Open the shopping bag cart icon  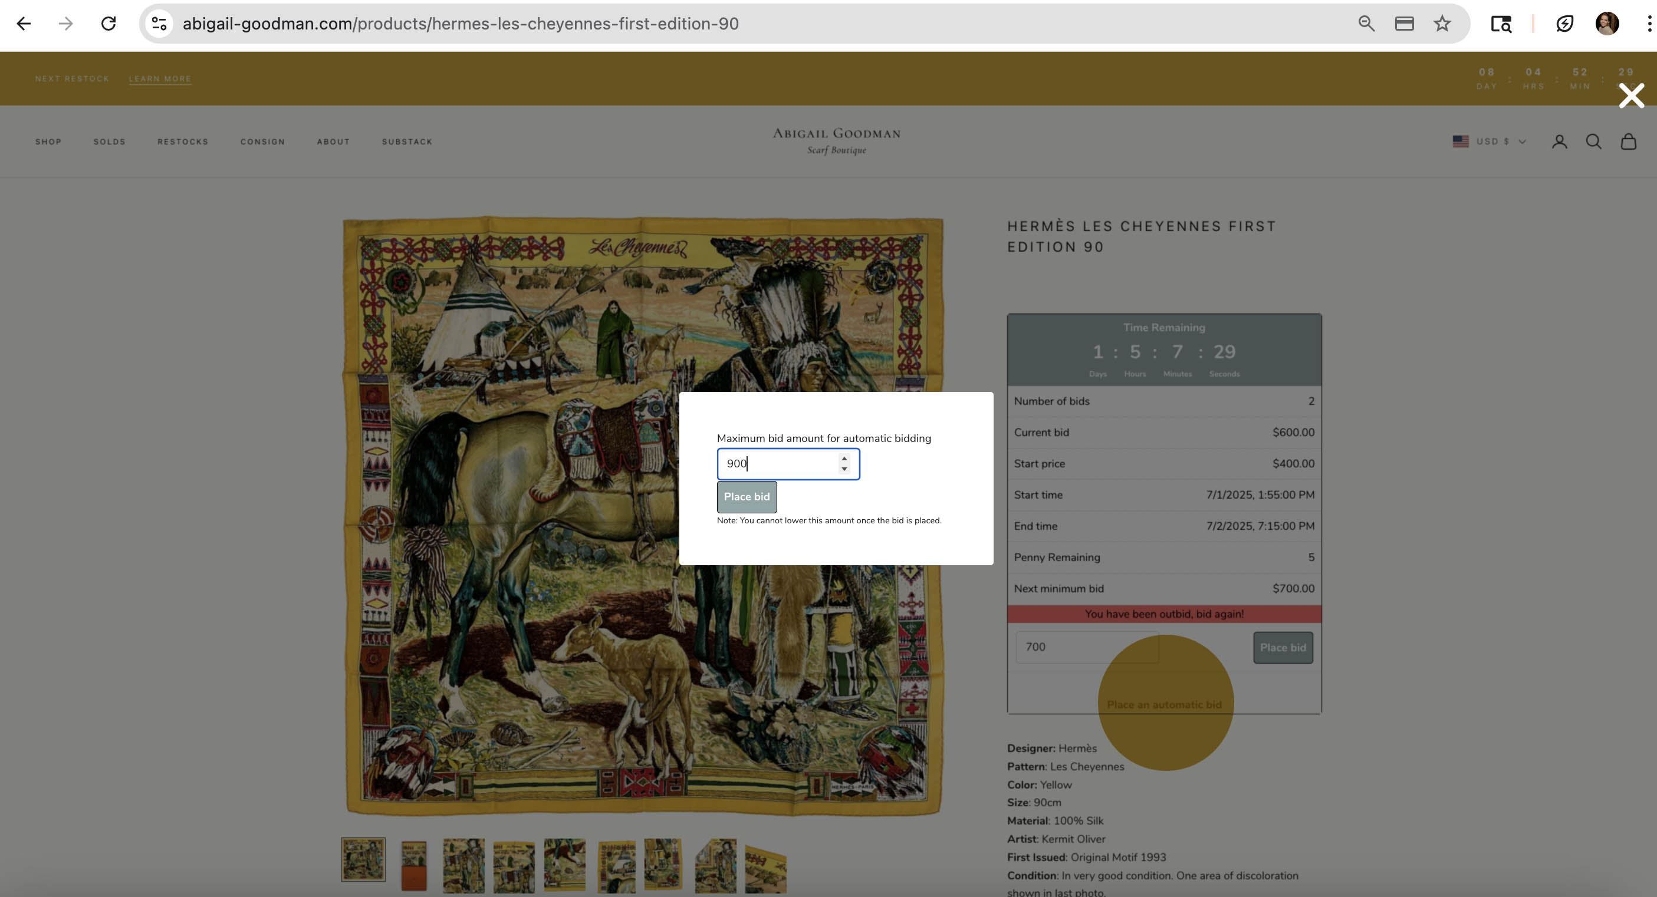1628,141
